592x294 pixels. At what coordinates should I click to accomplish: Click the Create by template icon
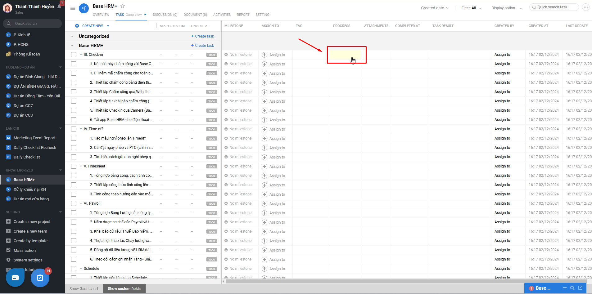tap(8, 241)
